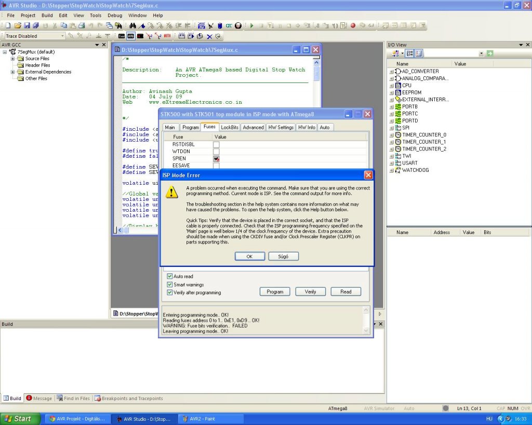
Task: Open the Debug menu
Action: (115, 15)
